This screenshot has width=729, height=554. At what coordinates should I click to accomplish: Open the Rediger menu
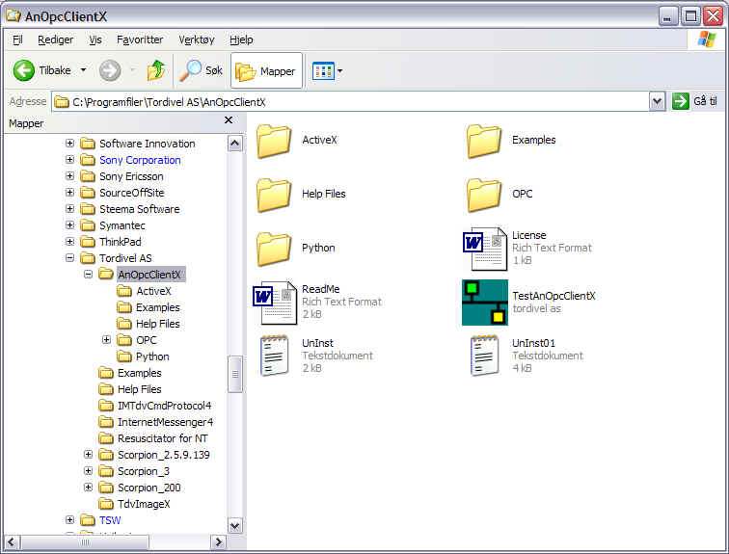[55, 40]
